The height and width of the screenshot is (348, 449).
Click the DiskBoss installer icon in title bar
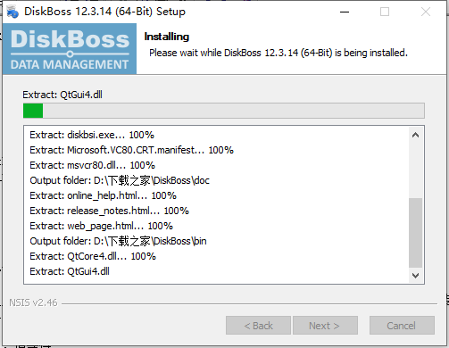(x=12, y=12)
